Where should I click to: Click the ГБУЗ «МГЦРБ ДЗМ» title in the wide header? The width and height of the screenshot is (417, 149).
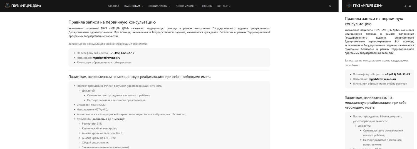26,6
